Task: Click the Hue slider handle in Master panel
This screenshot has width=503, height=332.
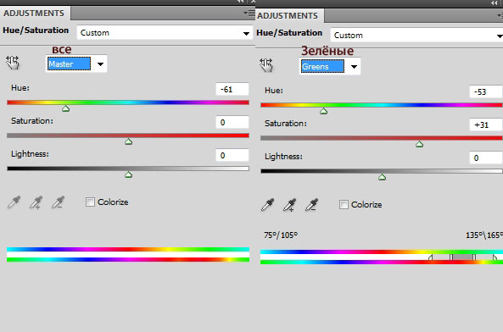Action: pos(66,108)
